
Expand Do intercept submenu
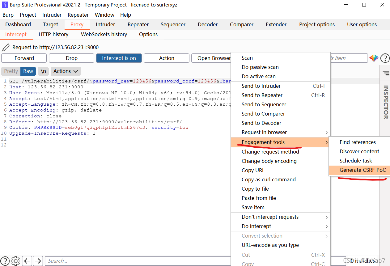[281, 226]
